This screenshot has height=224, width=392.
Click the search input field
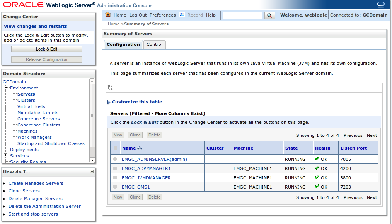[242, 15]
